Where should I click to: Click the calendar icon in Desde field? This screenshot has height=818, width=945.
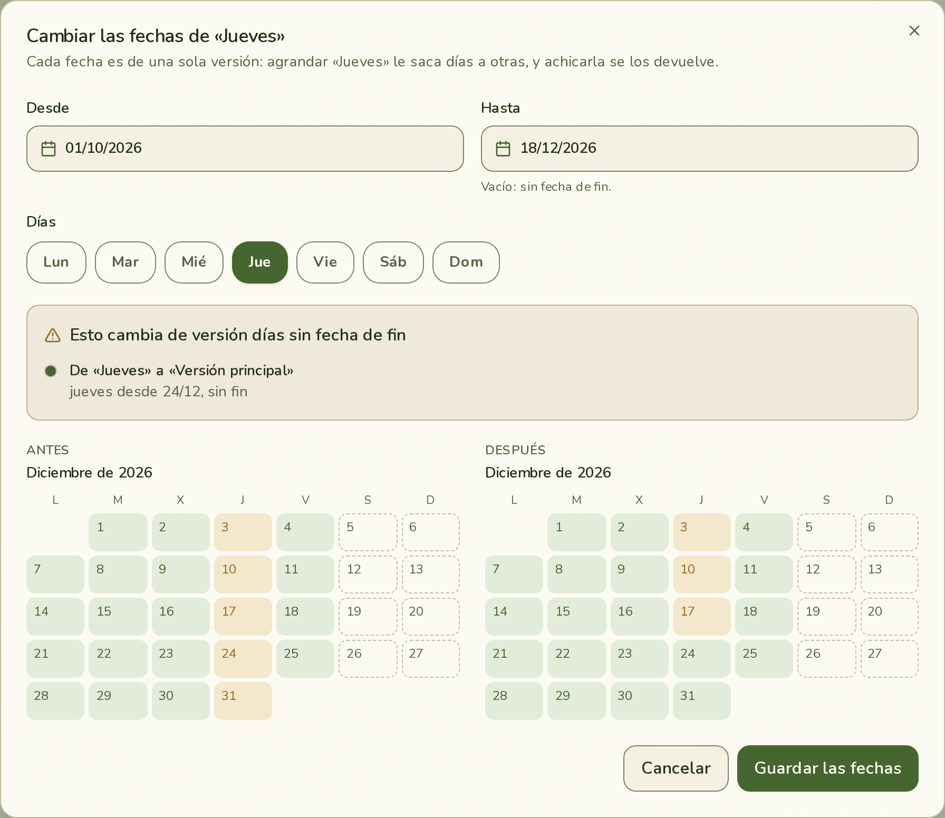(49, 149)
